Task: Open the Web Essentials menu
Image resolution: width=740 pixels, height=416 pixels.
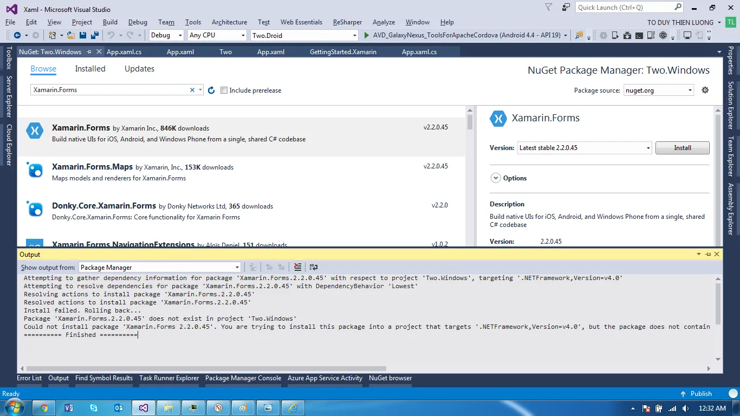Action: (301, 22)
